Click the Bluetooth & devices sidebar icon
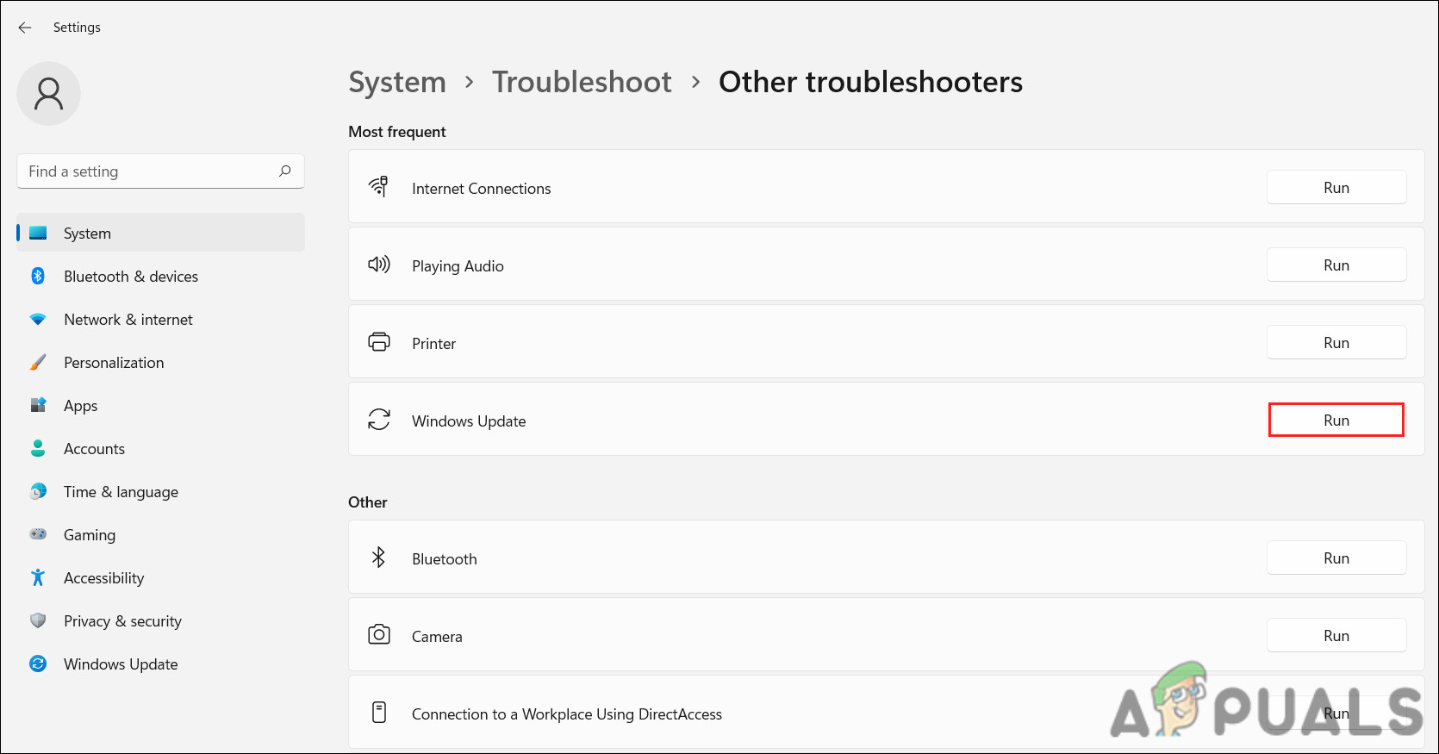1439x754 pixels. point(38,276)
